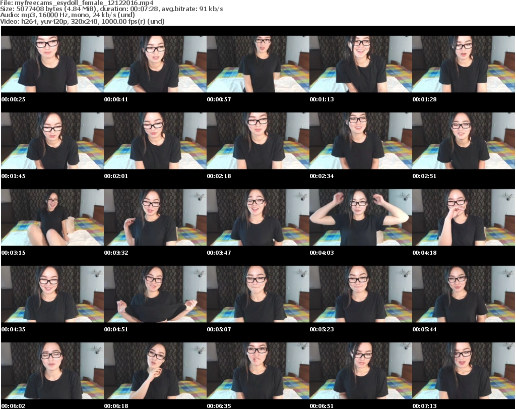Select the thumbnail frame above 00:03:15
This screenshot has height=409, width=516.
point(52,217)
